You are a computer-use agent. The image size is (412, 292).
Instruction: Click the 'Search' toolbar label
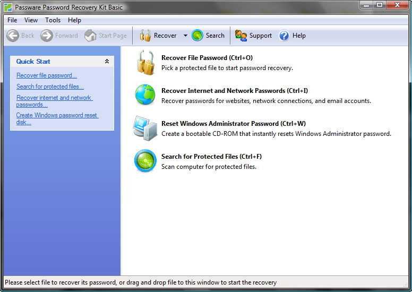pos(215,36)
